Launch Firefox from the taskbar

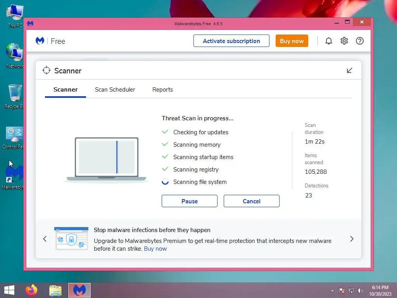point(31,290)
